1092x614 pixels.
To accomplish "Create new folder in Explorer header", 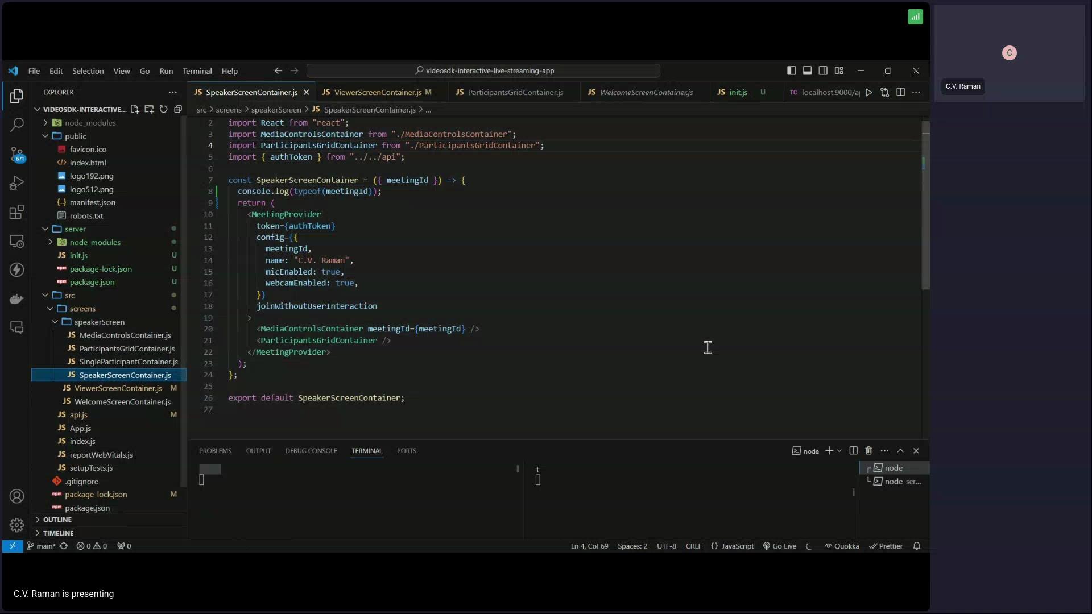I will (x=149, y=109).
